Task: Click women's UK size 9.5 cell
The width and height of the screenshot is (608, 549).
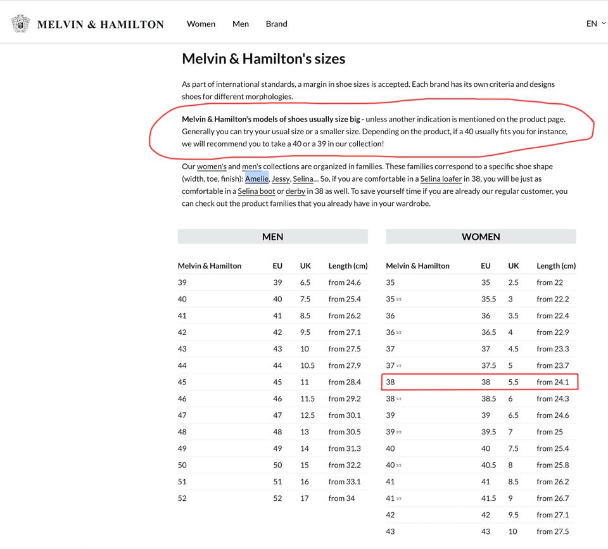Action: pos(514,515)
